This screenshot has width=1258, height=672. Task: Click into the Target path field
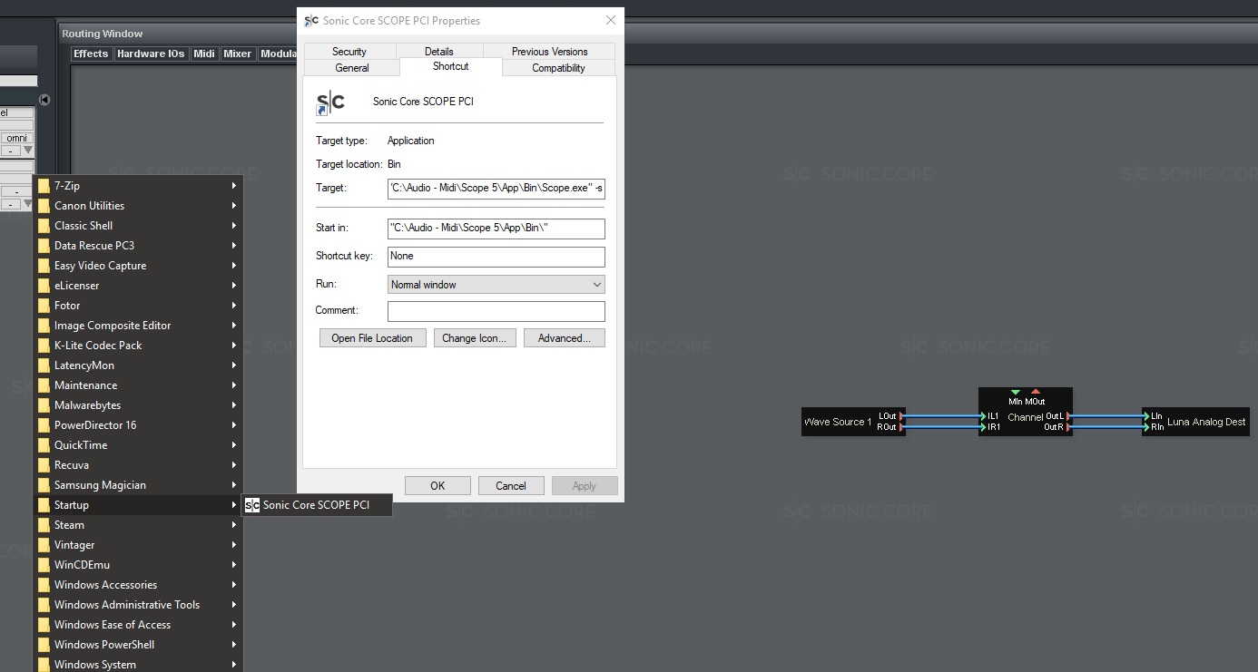point(496,189)
